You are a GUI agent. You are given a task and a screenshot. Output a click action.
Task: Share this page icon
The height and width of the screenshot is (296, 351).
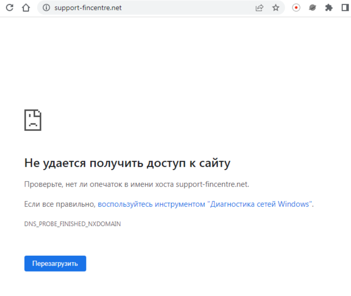260,8
